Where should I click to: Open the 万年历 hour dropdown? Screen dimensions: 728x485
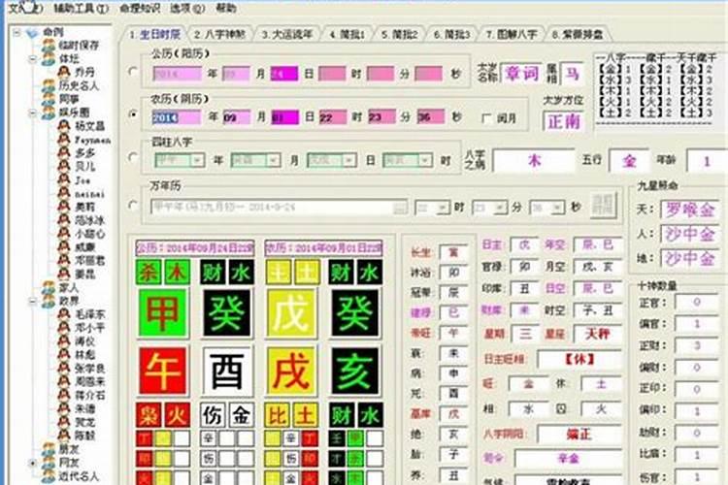tap(443, 207)
